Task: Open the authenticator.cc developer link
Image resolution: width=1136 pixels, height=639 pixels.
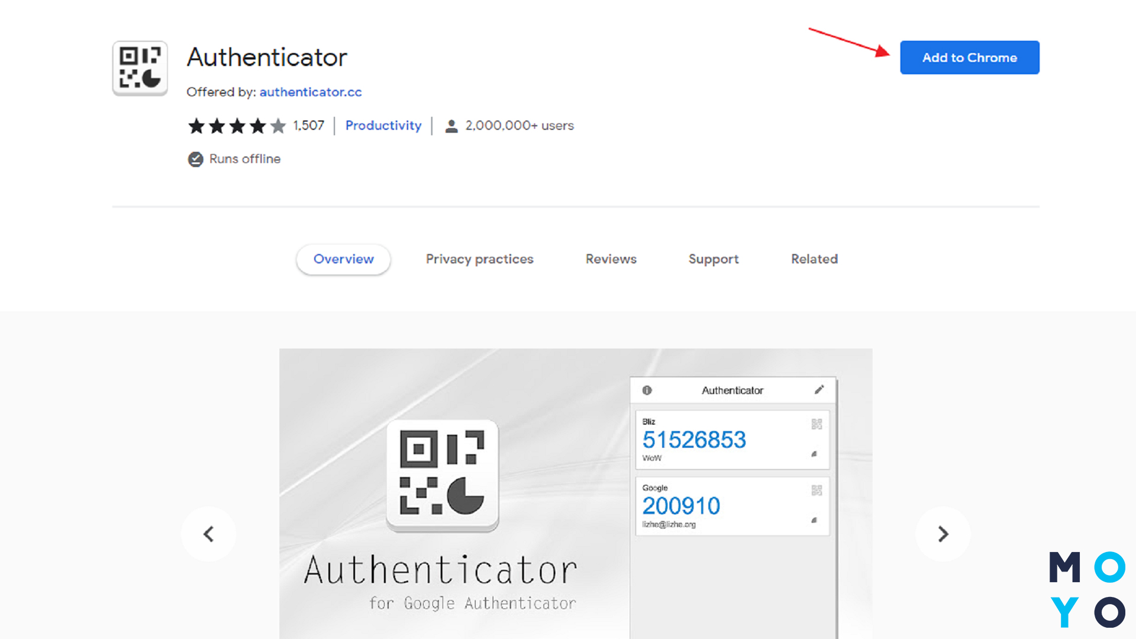Action: click(310, 92)
